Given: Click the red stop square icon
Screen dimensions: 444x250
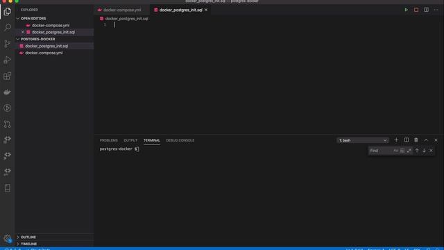Looking at the screenshot, I should pos(416,10).
